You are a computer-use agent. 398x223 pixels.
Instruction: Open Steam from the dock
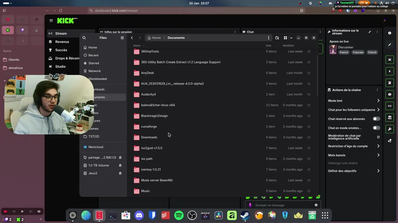(x=245, y=215)
